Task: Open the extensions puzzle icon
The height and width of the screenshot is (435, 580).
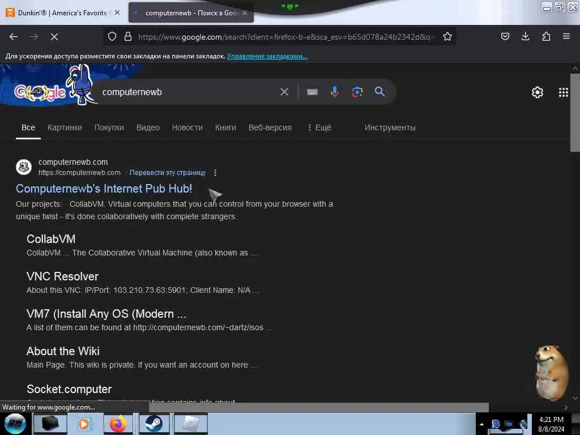Action: 546,36
